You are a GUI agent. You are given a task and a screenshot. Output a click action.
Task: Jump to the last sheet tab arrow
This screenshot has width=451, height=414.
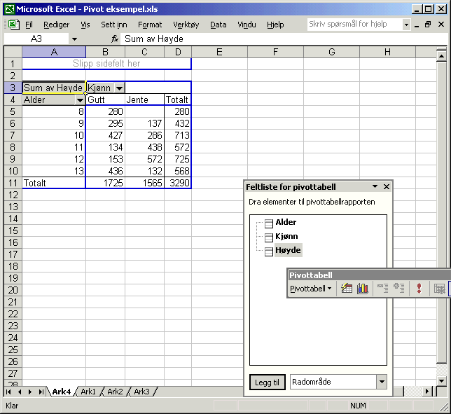coord(41,392)
